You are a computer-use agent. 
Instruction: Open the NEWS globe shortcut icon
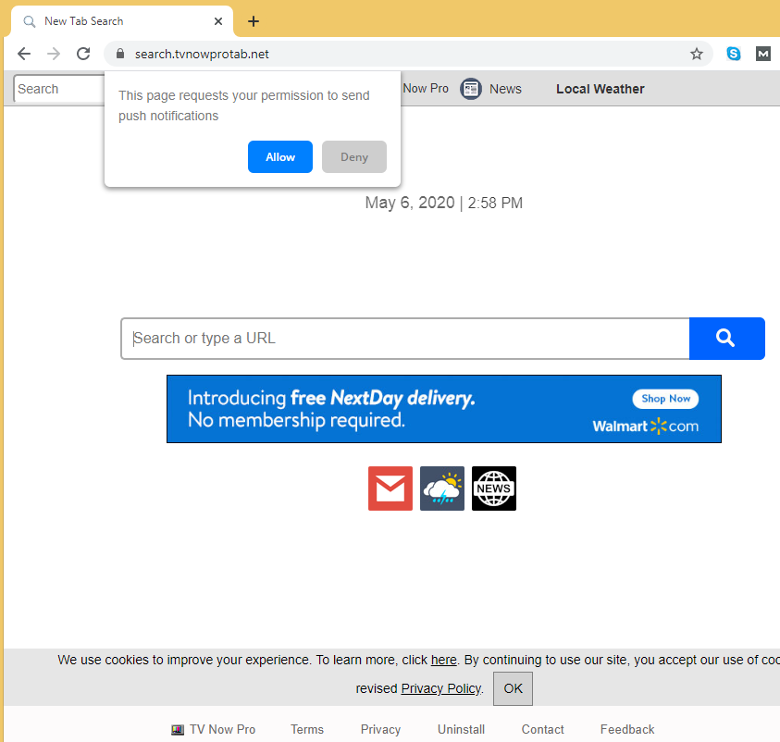(x=493, y=488)
